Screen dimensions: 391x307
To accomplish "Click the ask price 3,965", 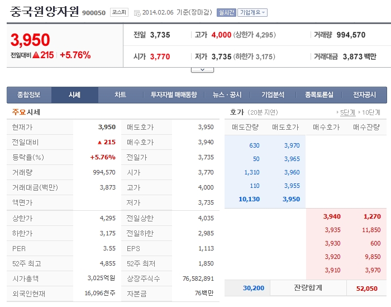I will tap(292, 159).
